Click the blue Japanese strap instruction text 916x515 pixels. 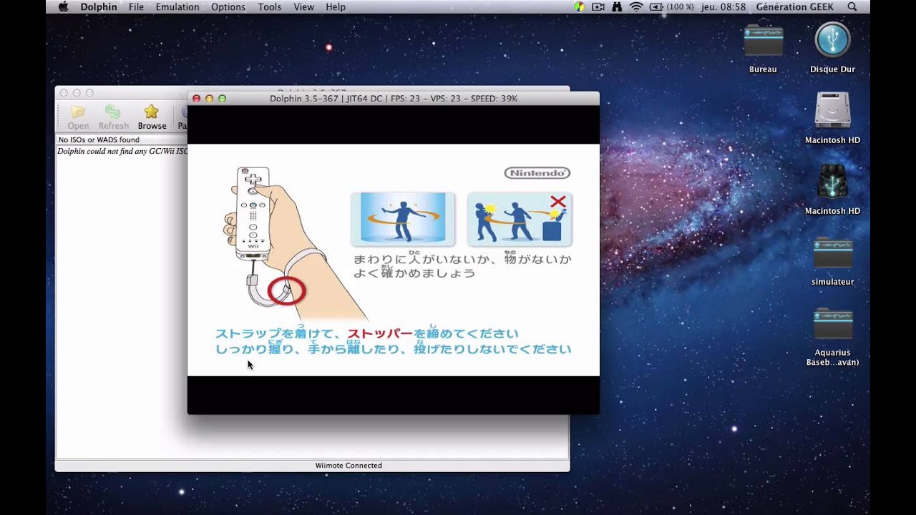point(393,340)
